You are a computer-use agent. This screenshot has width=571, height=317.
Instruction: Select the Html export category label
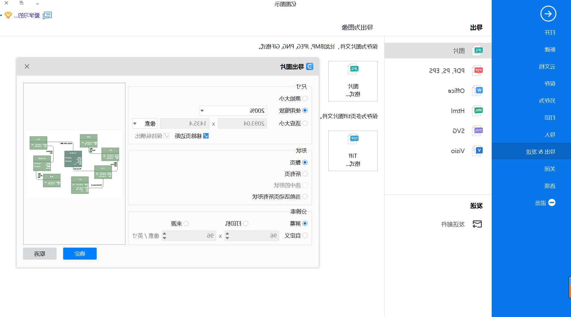[458, 111]
